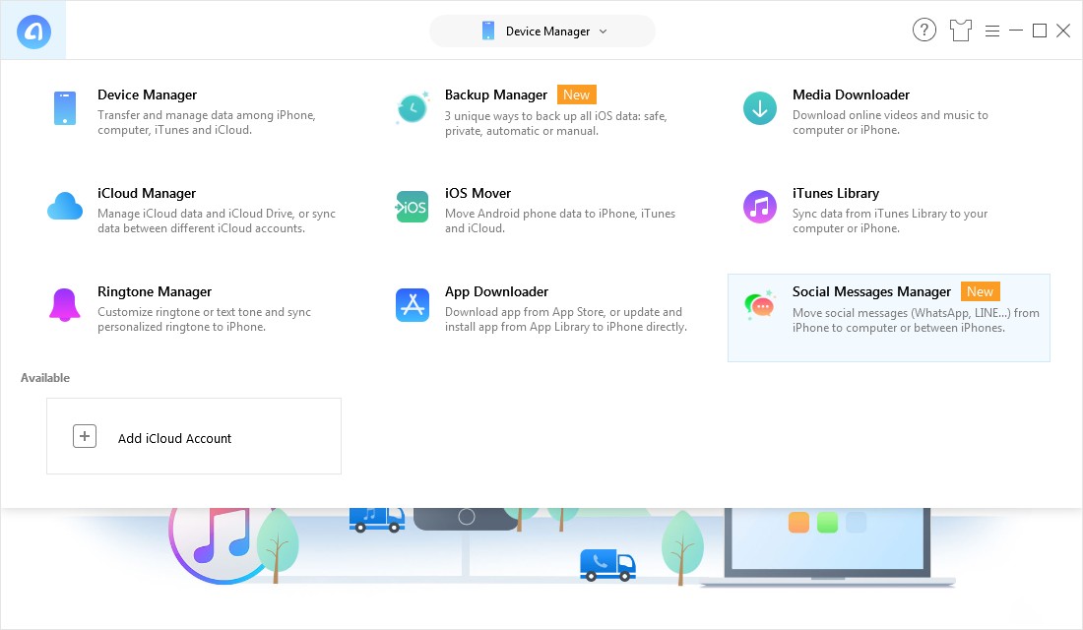The width and height of the screenshot is (1083, 630).
Task: Click the AnyTrans logo icon
Action: point(33,31)
